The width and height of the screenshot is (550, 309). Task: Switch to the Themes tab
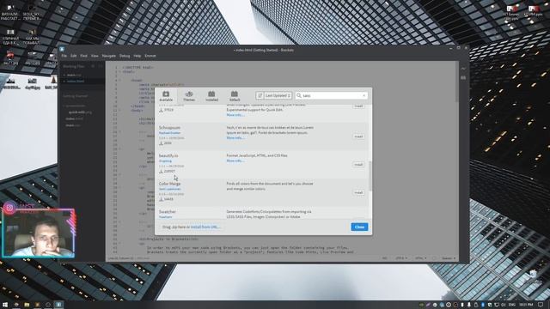point(189,96)
